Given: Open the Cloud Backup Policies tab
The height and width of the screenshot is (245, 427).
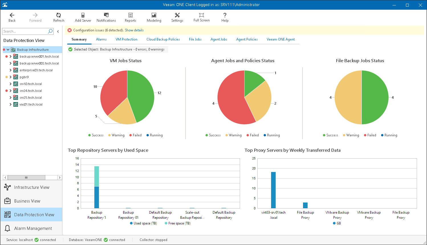Looking at the screenshot, I should pyautogui.click(x=163, y=39).
